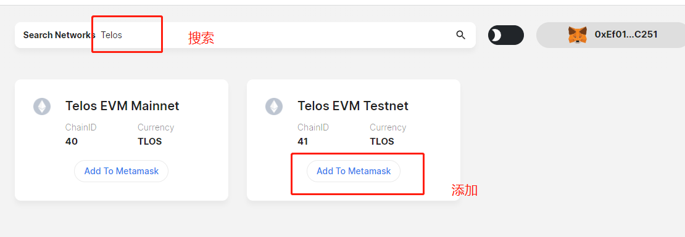
Task: Click the moon icon in the theme toggle
Action: tap(496, 35)
